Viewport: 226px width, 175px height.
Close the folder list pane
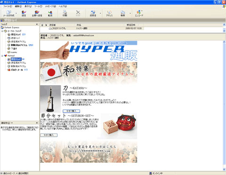[x=37, y=24]
